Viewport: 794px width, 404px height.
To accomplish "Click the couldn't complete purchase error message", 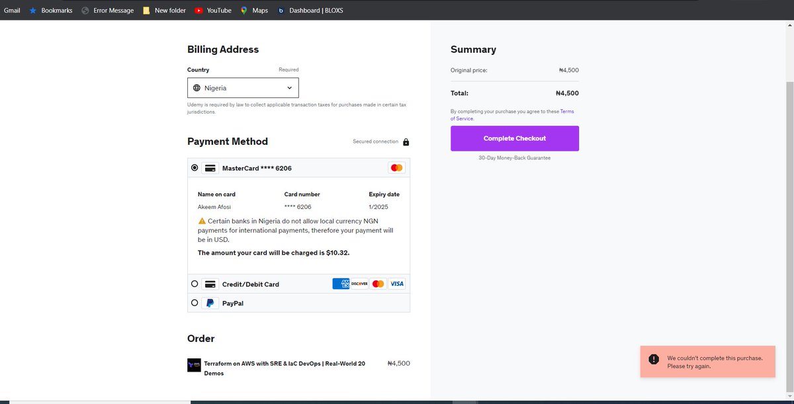I will pyautogui.click(x=715, y=362).
